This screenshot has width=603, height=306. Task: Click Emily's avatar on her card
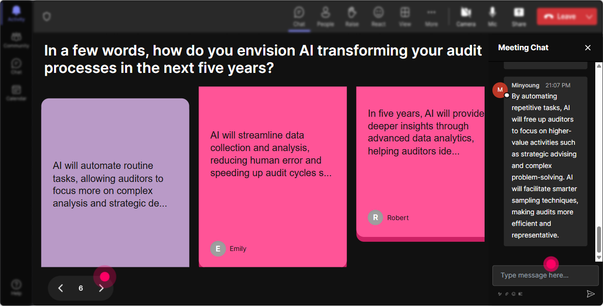pyautogui.click(x=218, y=249)
